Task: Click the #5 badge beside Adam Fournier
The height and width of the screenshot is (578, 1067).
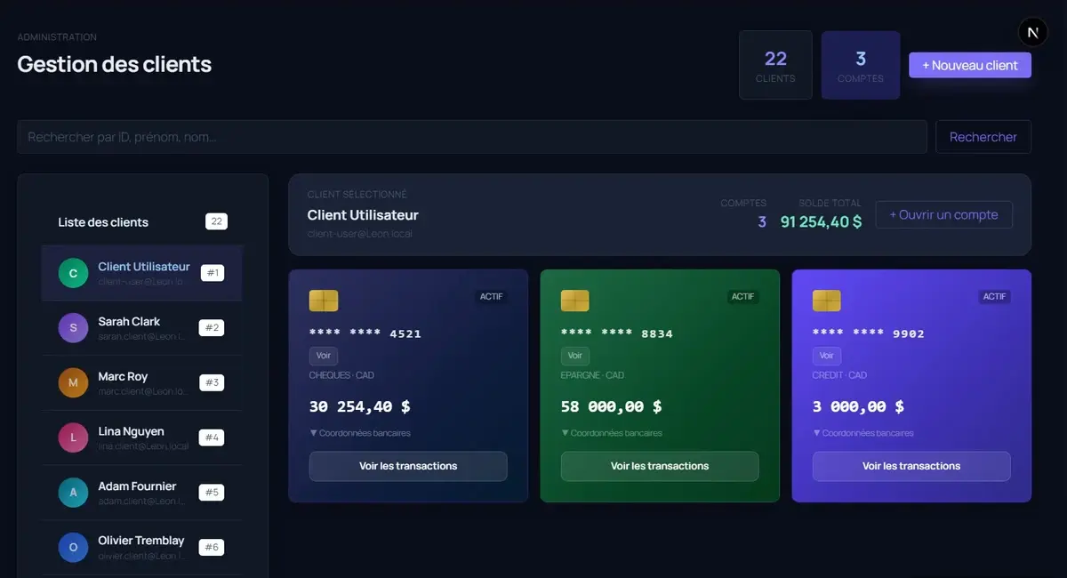Action: click(x=212, y=493)
